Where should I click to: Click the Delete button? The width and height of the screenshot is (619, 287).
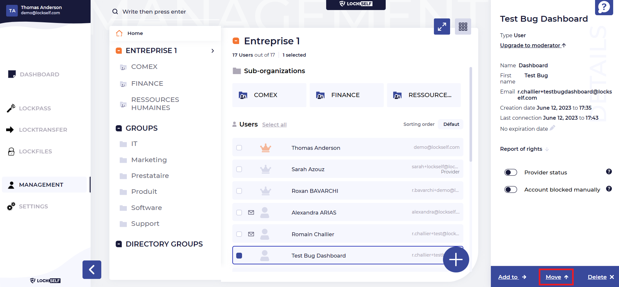(601, 277)
